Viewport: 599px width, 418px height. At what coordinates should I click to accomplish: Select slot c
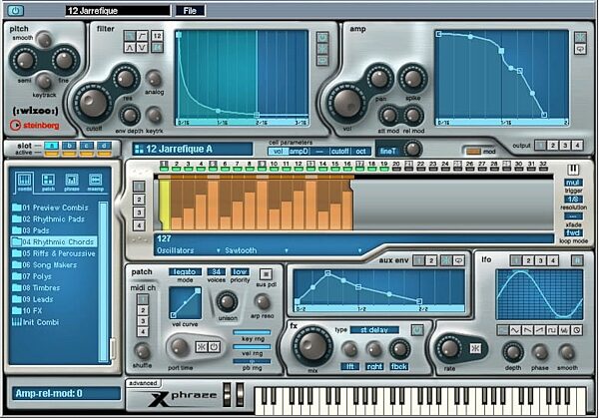click(87, 146)
